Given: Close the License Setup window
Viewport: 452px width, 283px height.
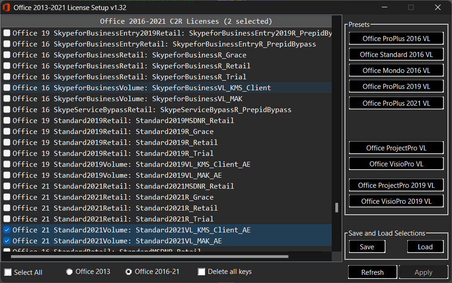Looking at the screenshot, I should (x=437, y=7).
